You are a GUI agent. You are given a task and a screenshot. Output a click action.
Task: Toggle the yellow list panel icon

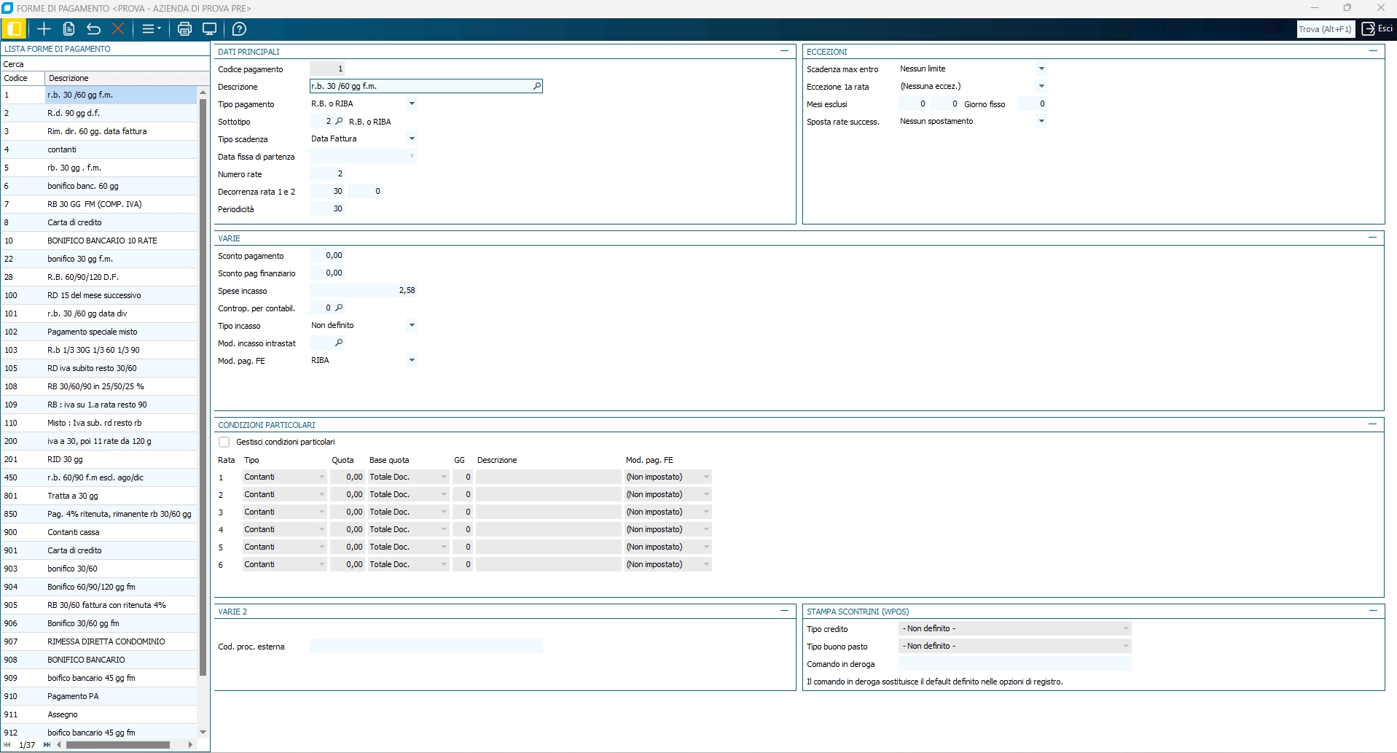pos(14,29)
